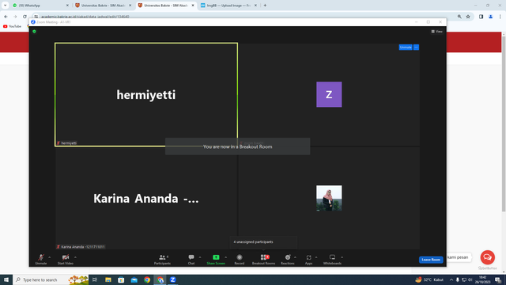The height and width of the screenshot is (285, 506).
Task: Open Zoom Apps
Action: coord(309,259)
